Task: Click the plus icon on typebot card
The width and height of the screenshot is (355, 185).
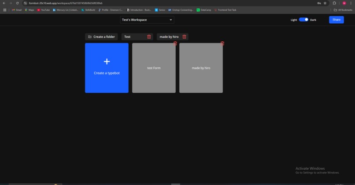Action: click(107, 62)
